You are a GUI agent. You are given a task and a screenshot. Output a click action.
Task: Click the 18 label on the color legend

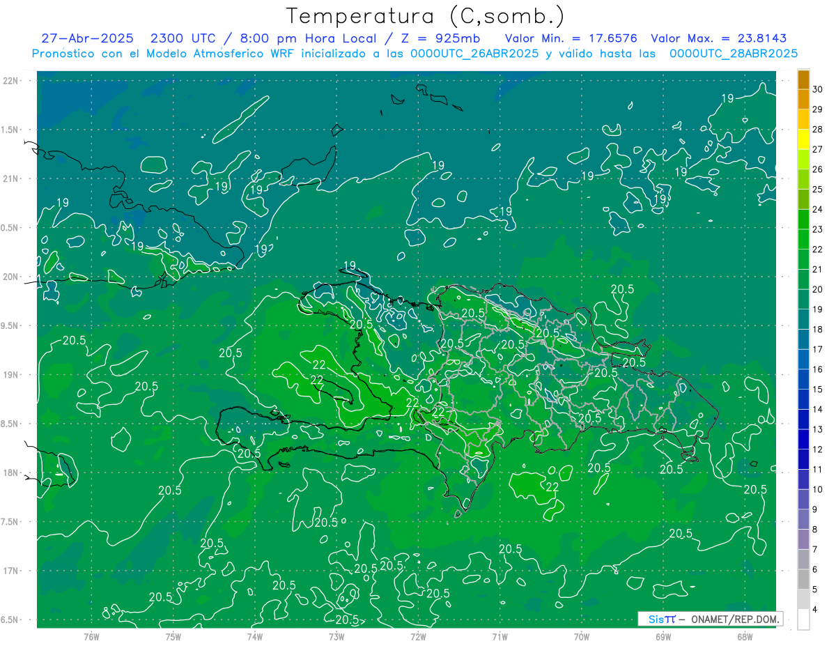click(818, 330)
